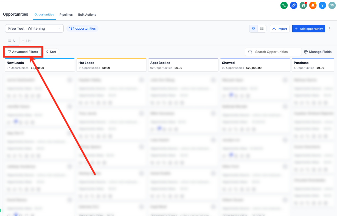Switch to the Pipelines tab
The image size is (337, 216).
click(66, 15)
